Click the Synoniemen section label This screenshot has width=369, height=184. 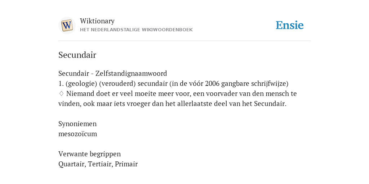click(x=77, y=124)
